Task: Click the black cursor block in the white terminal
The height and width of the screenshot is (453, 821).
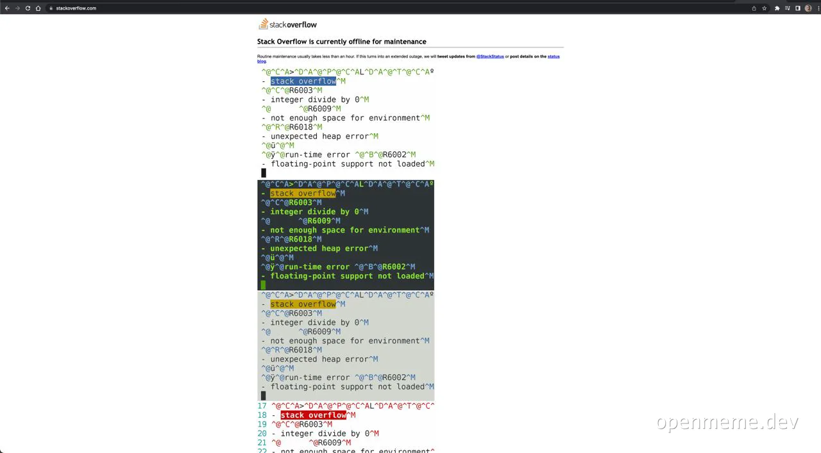Action: (x=264, y=173)
